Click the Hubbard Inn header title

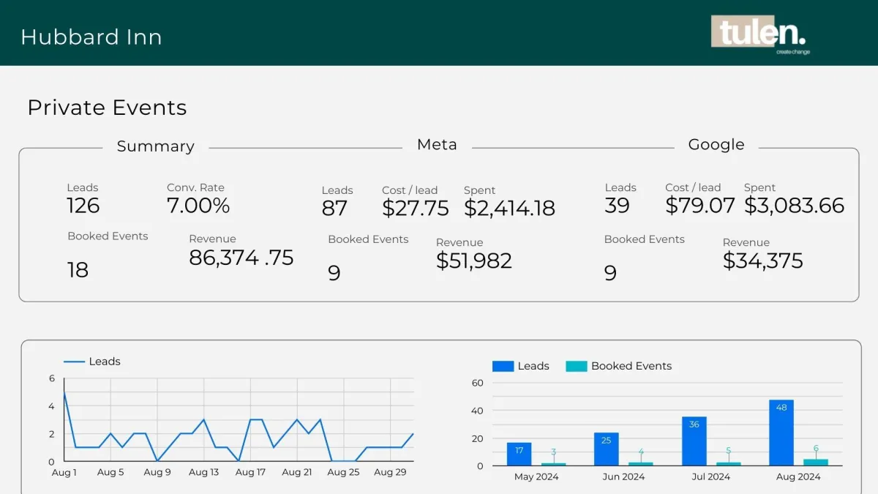tap(91, 37)
